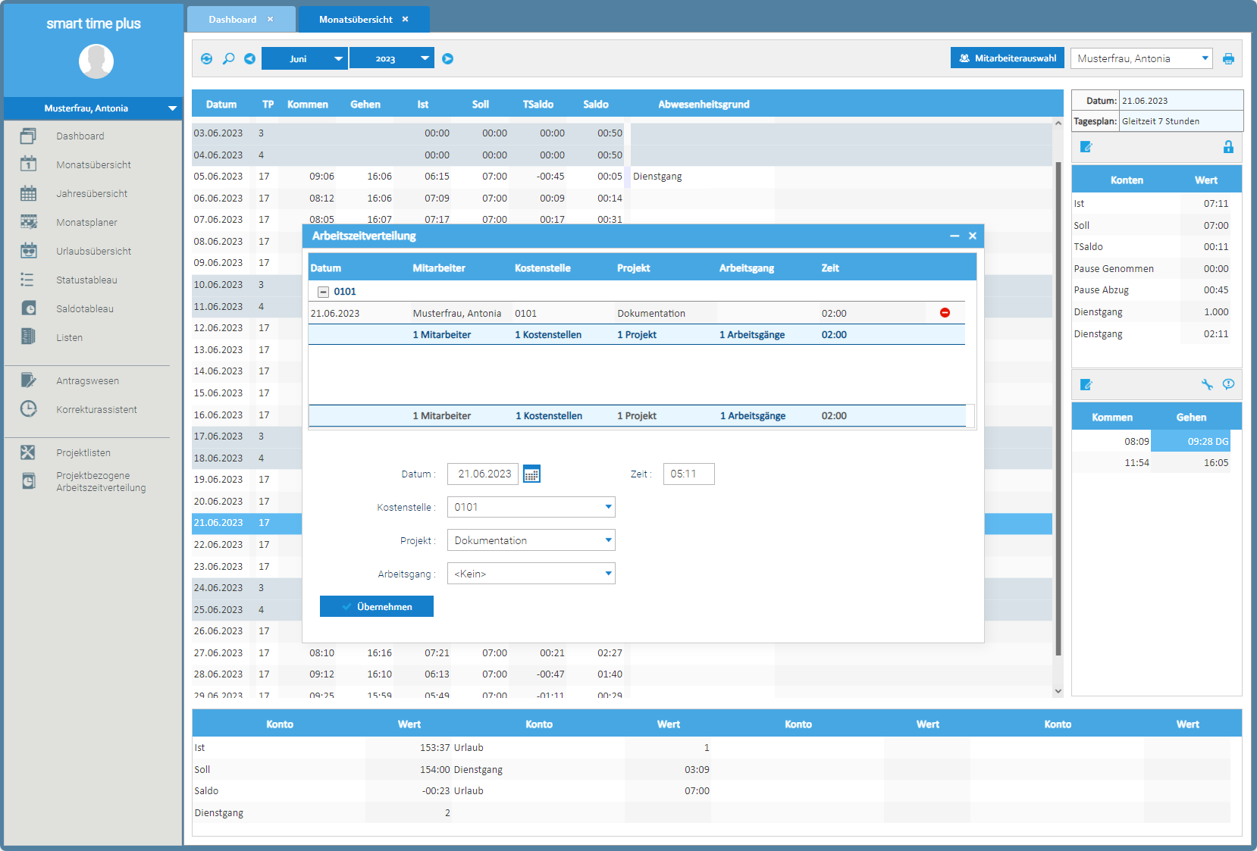This screenshot has width=1257, height=851.
Task: Open calendar picker beside Datum field
Action: coord(531,474)
